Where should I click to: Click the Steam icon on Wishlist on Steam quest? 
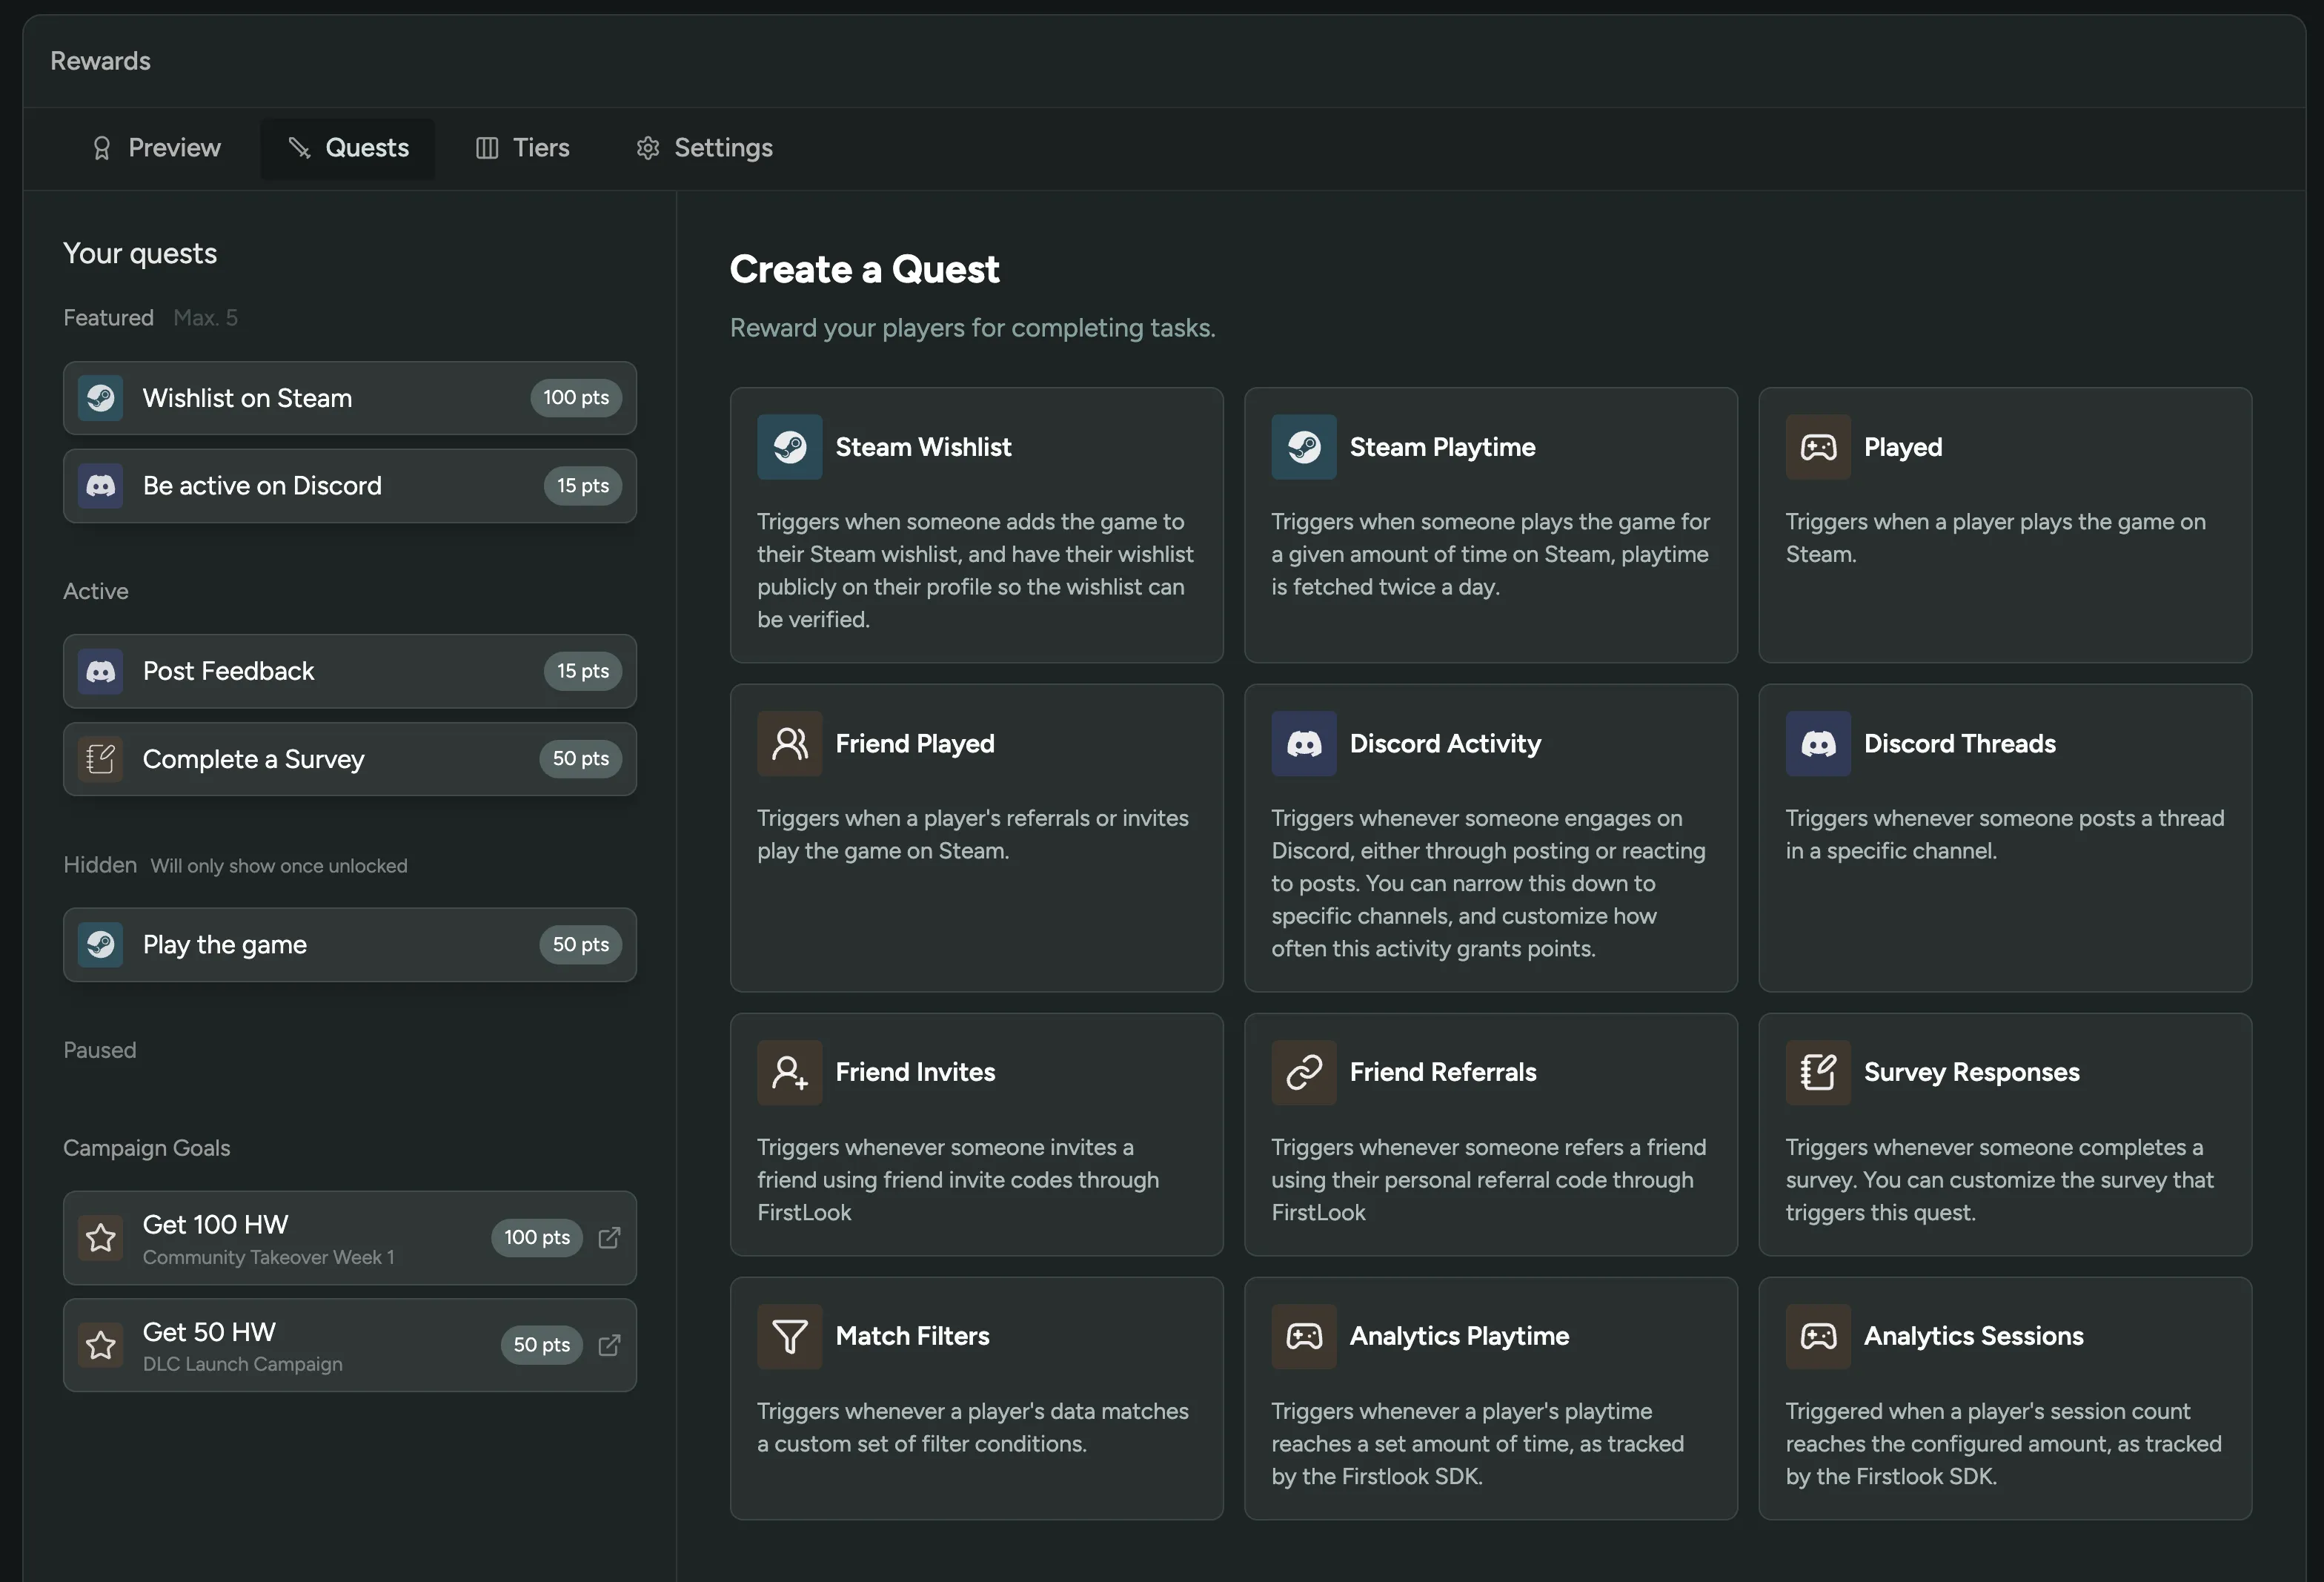pos(101,398)
